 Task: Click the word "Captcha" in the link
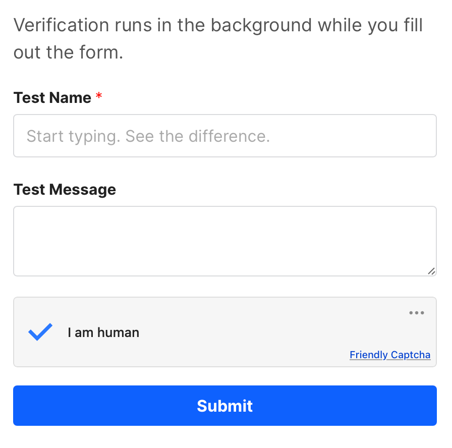coord(411,355)
